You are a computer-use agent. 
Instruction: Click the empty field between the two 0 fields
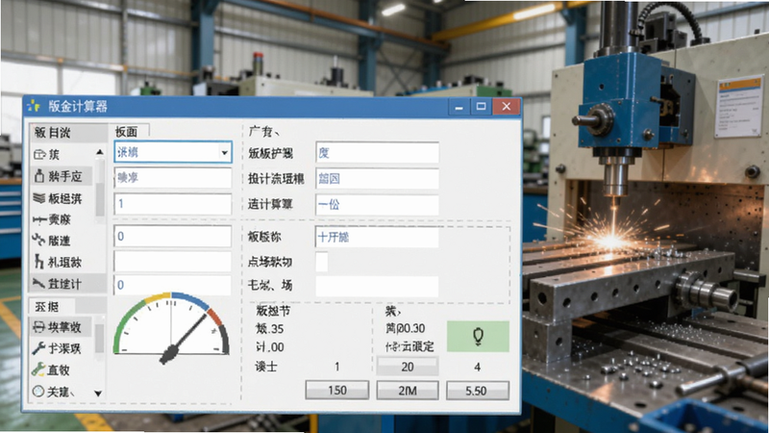point(173,262)
